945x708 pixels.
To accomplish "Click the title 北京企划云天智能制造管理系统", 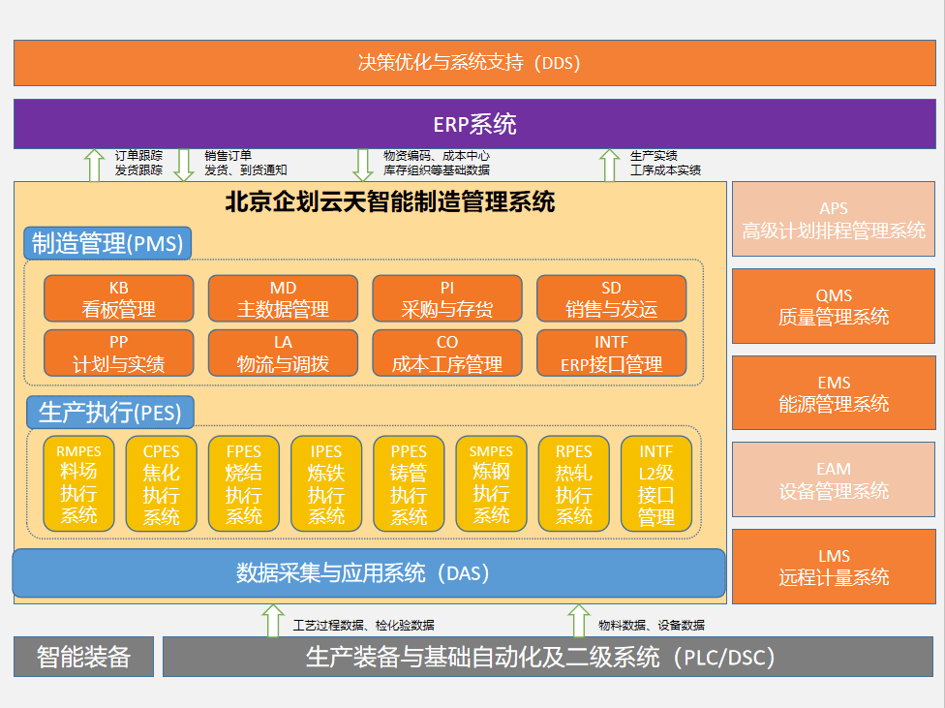I will [x=390, y=202].
